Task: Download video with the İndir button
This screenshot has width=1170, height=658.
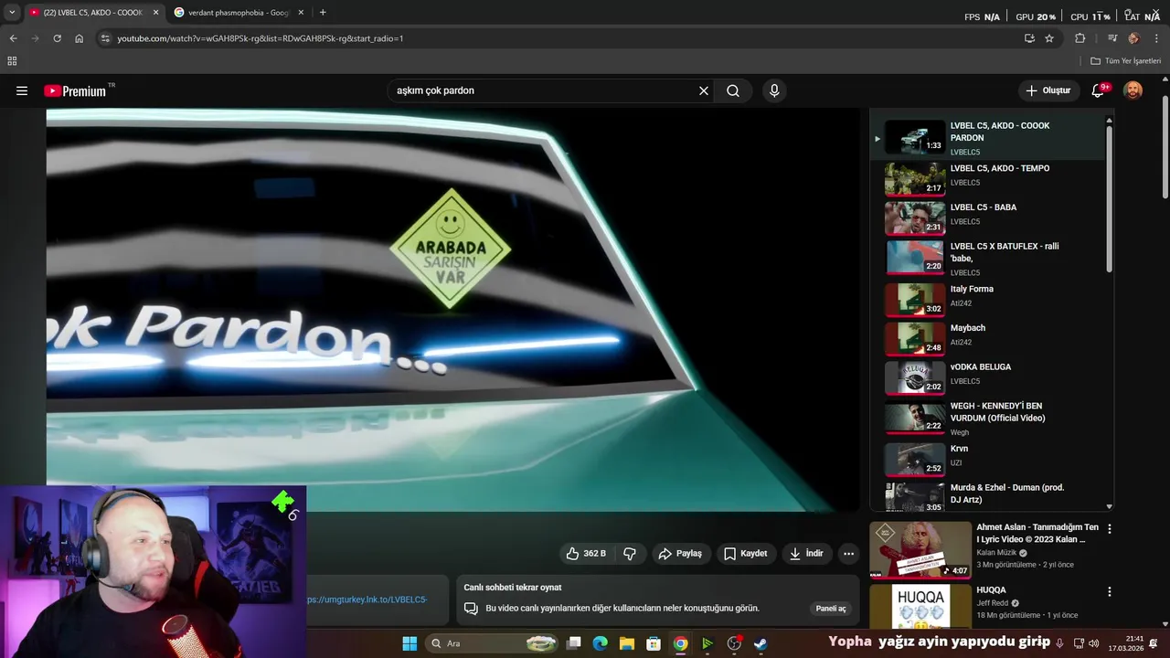Action: 806,553
